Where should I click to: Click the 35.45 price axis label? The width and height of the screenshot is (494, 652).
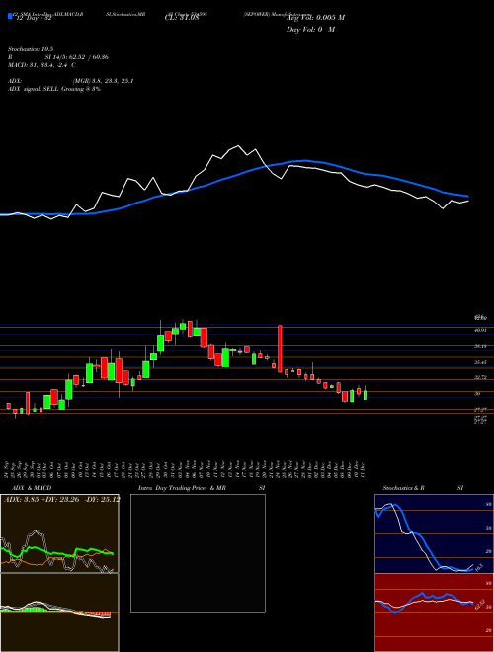coord(481,362)
